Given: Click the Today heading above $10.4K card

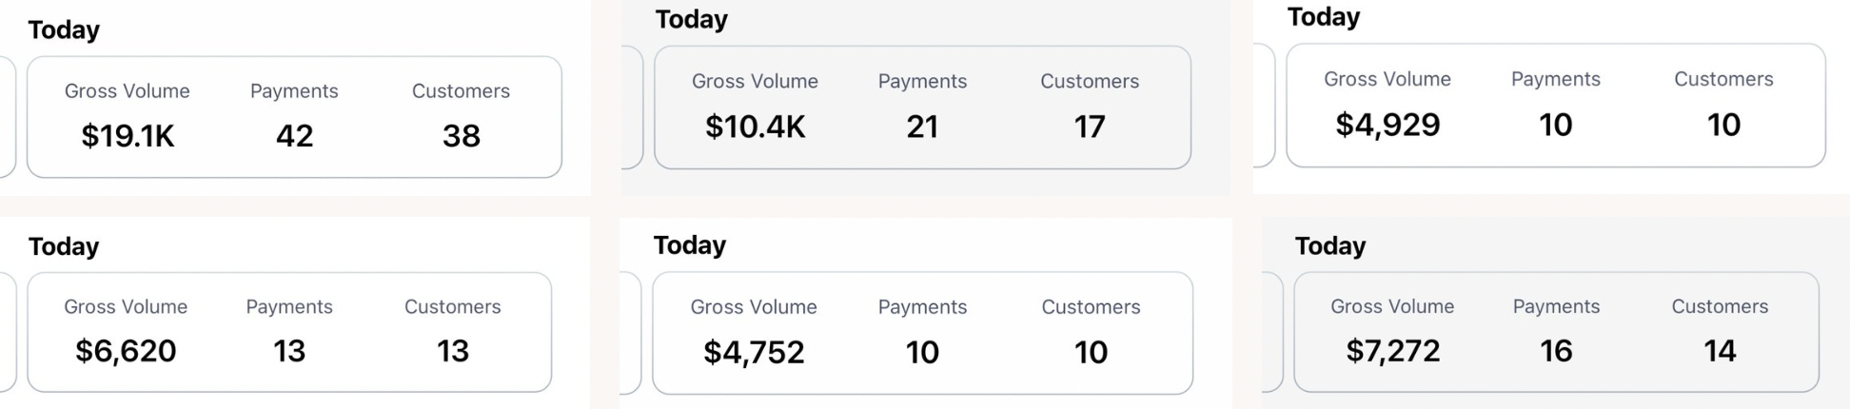Looking at the screenshot, I should [x=692, y=20].
